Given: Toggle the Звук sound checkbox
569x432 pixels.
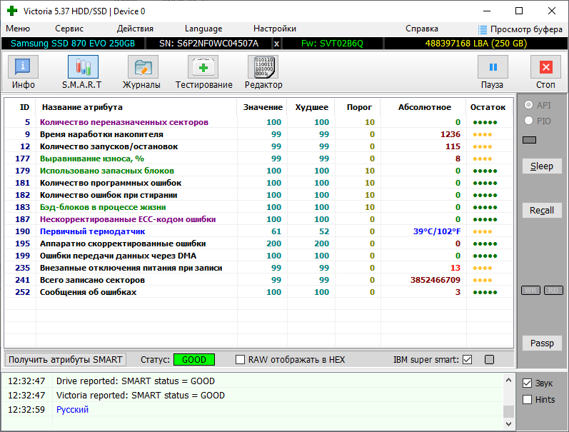Looking at the screenshot, I should [x=528, y=383].
